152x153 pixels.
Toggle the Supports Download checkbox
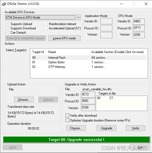coord(7,28)
